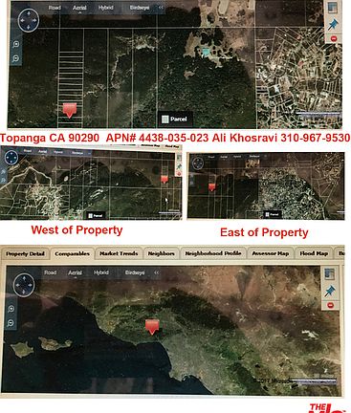Collapse the top map view toolbar chevron
The width and height of the screenshot is (351, 413).
pyautogui.click(x=161, y=8)
